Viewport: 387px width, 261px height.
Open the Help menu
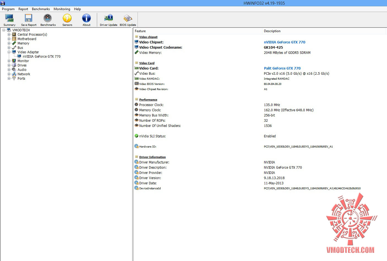coord(77,9)
